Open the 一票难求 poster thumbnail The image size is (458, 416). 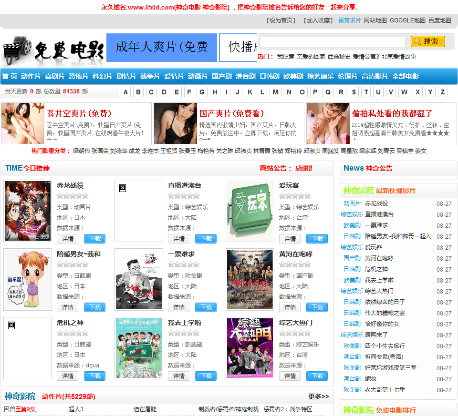tap(139, 279)
